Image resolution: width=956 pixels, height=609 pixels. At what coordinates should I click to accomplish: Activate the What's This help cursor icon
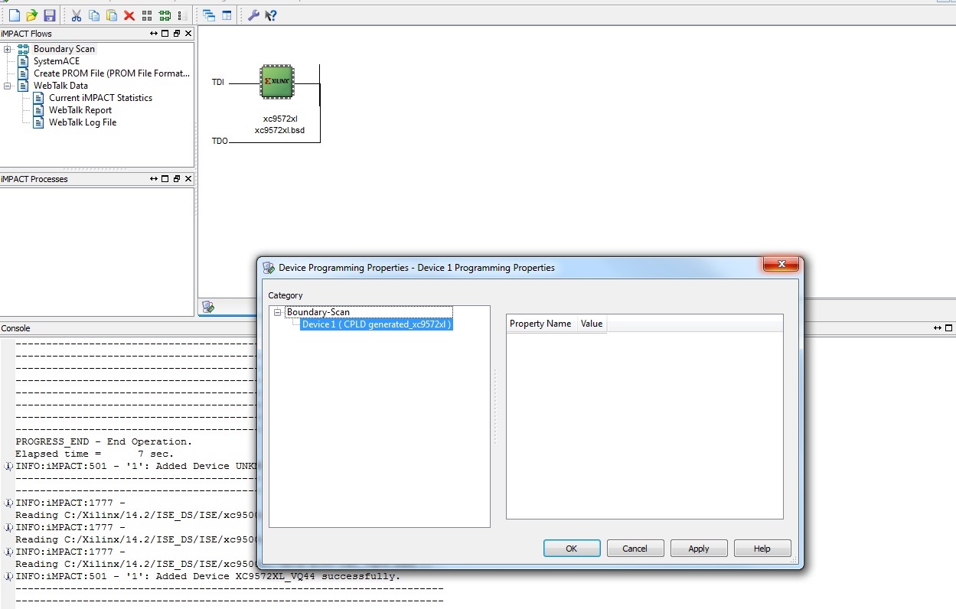[270, 15]
